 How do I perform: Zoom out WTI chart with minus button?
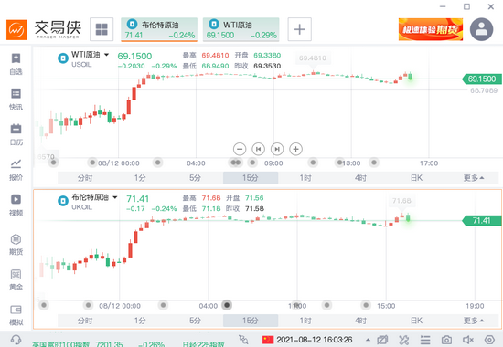240,149
